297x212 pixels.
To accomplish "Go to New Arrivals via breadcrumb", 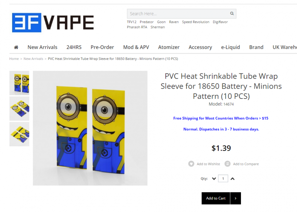I will [x=33, y=59].
